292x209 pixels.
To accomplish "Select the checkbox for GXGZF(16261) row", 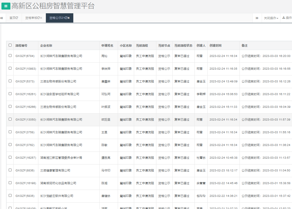I will point(10,94).
